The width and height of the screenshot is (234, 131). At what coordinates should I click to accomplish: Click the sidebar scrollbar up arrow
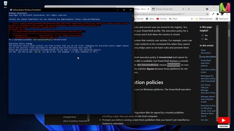pos(217,26)
